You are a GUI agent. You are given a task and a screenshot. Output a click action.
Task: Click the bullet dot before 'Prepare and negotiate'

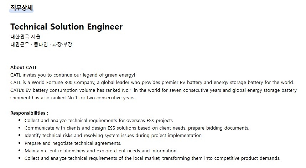[x=19, y=143]
